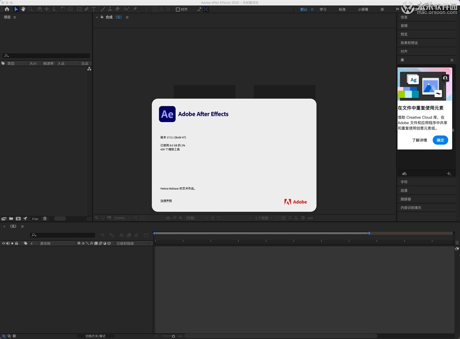The height and width of the screenshot is (339, 460).
Task: Select the Zoom magnifier tool
Action: pyautogui.click(x=30, y=9)
